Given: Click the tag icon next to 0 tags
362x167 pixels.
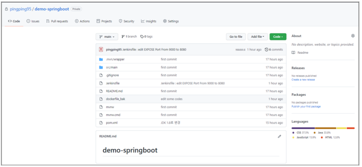Looking at the screenshot, I should click(142, 37).
